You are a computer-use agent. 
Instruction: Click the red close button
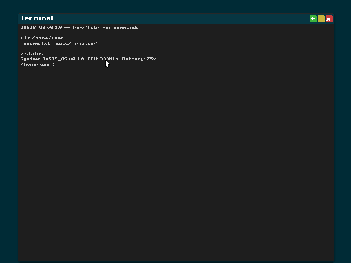(x=328, y=18)
